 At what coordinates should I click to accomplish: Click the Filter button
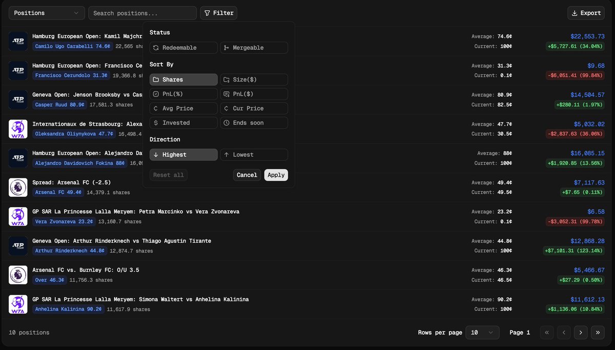[x=219, y=13]
